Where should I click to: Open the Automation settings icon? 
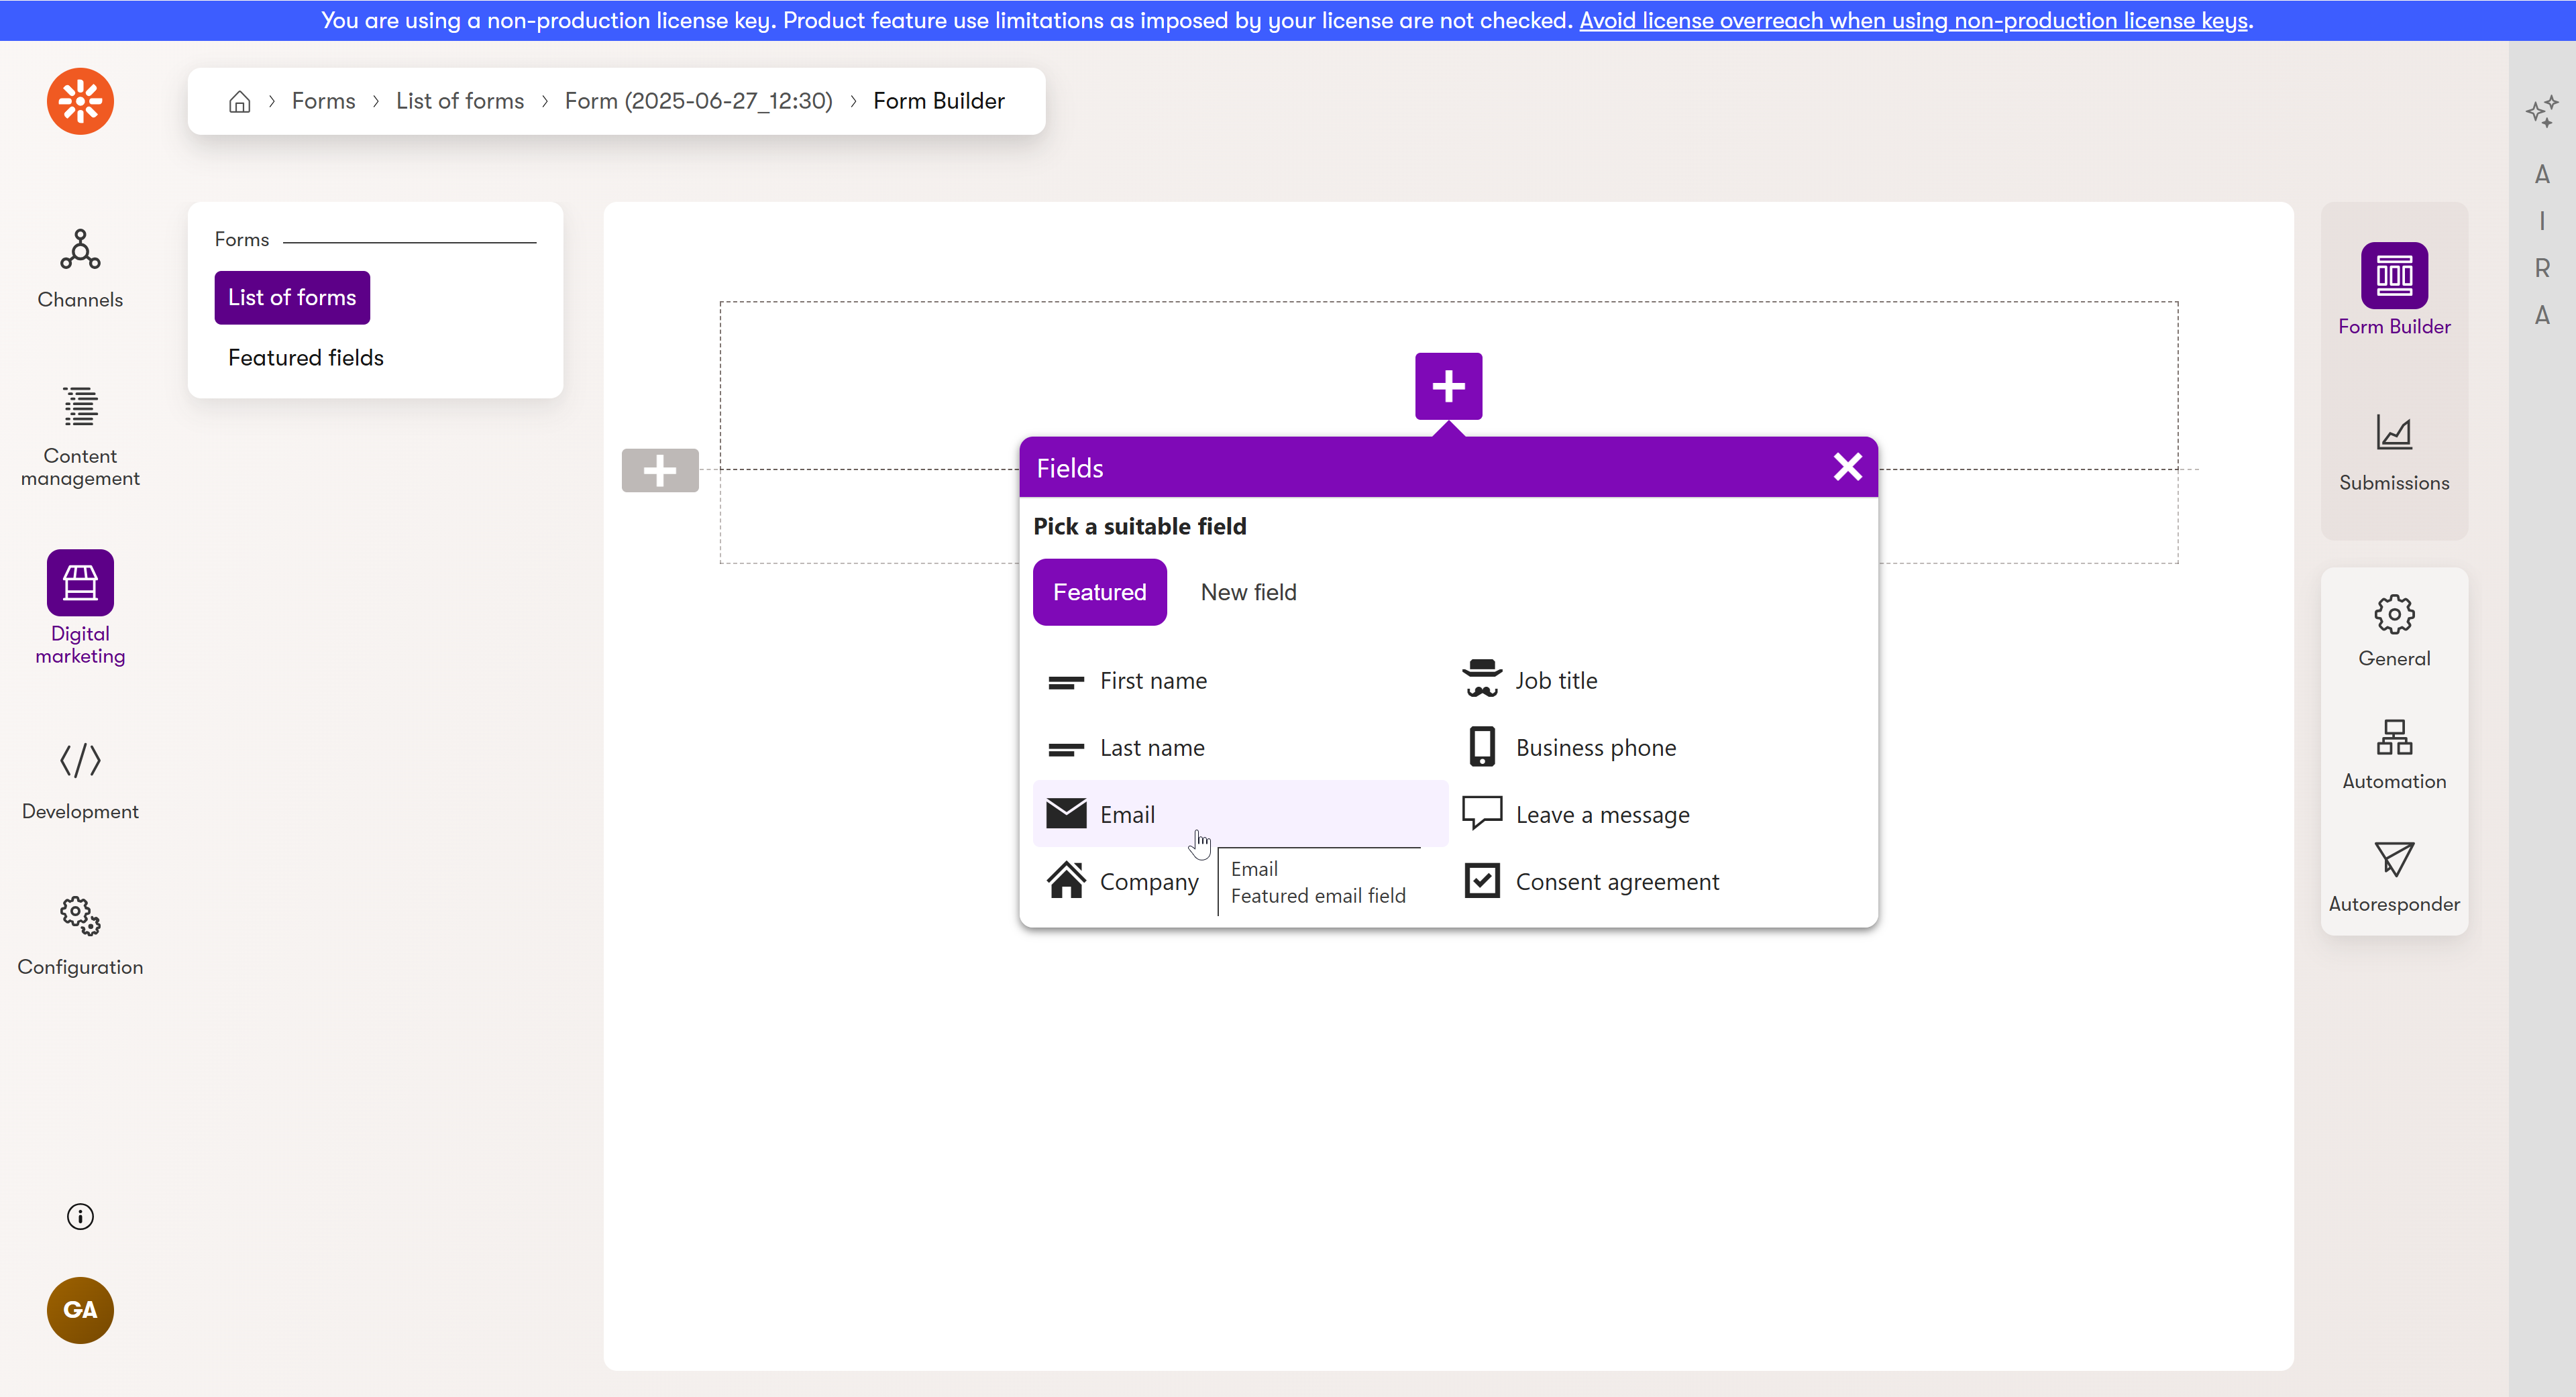pyautogui.click(x=2393, y=738)
